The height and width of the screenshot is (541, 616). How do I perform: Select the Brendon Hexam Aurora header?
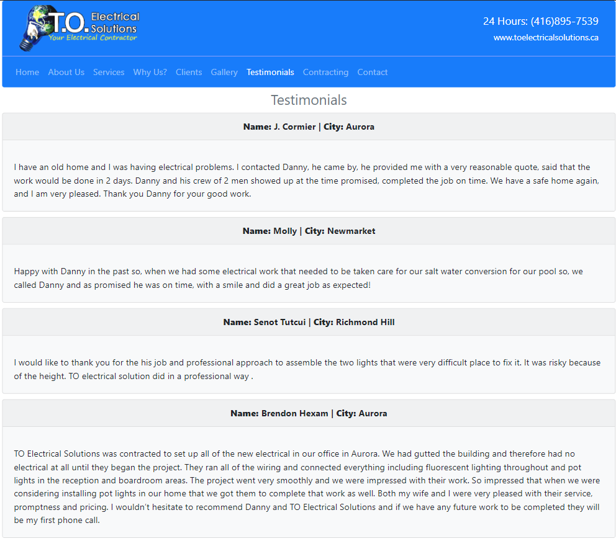[309, 413]
